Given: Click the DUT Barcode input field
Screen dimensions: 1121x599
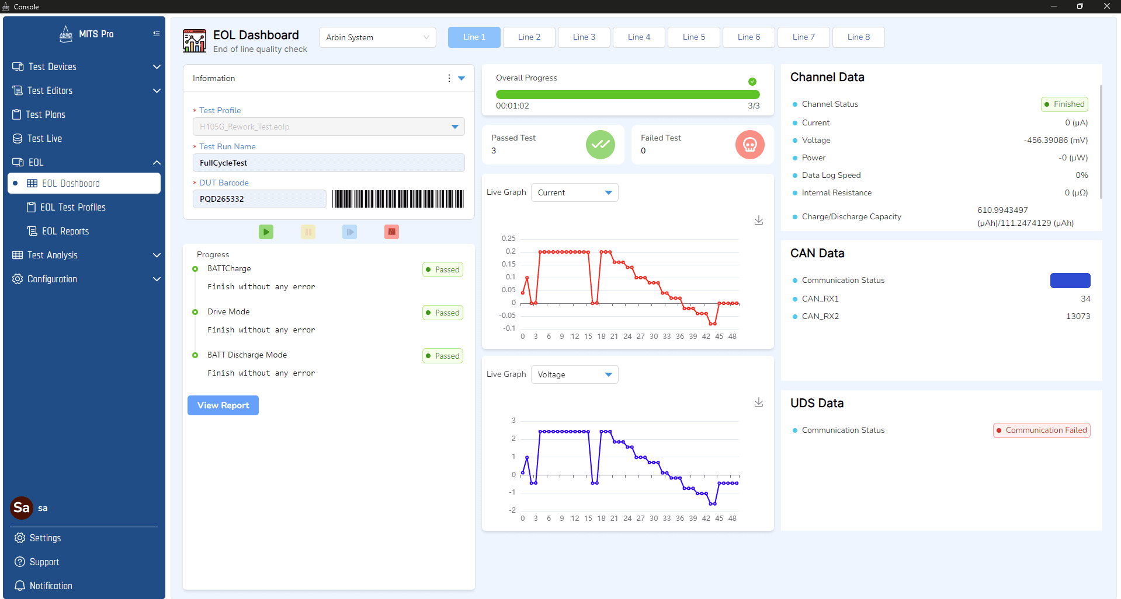Looking at the screenshot, I should [259, 199].
